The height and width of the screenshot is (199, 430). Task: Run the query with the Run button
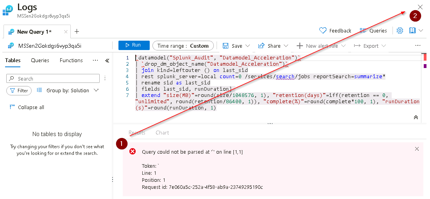point(134,45)
